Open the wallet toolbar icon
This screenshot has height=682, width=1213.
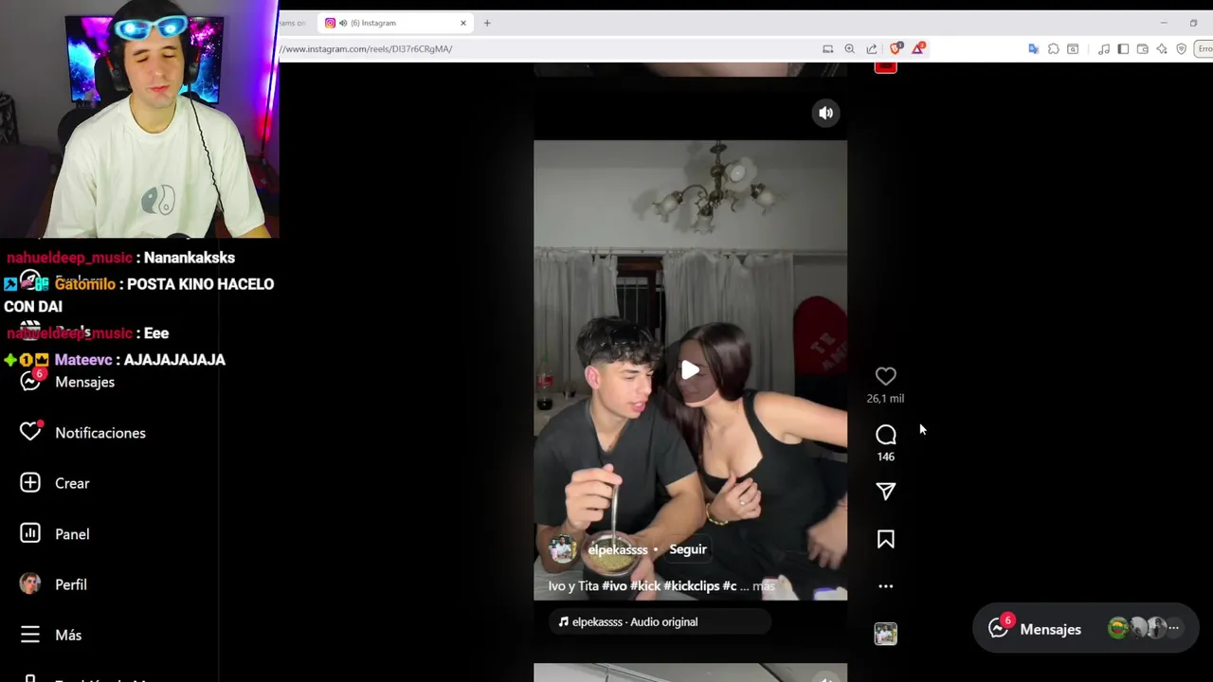[x=1142, y=49]
